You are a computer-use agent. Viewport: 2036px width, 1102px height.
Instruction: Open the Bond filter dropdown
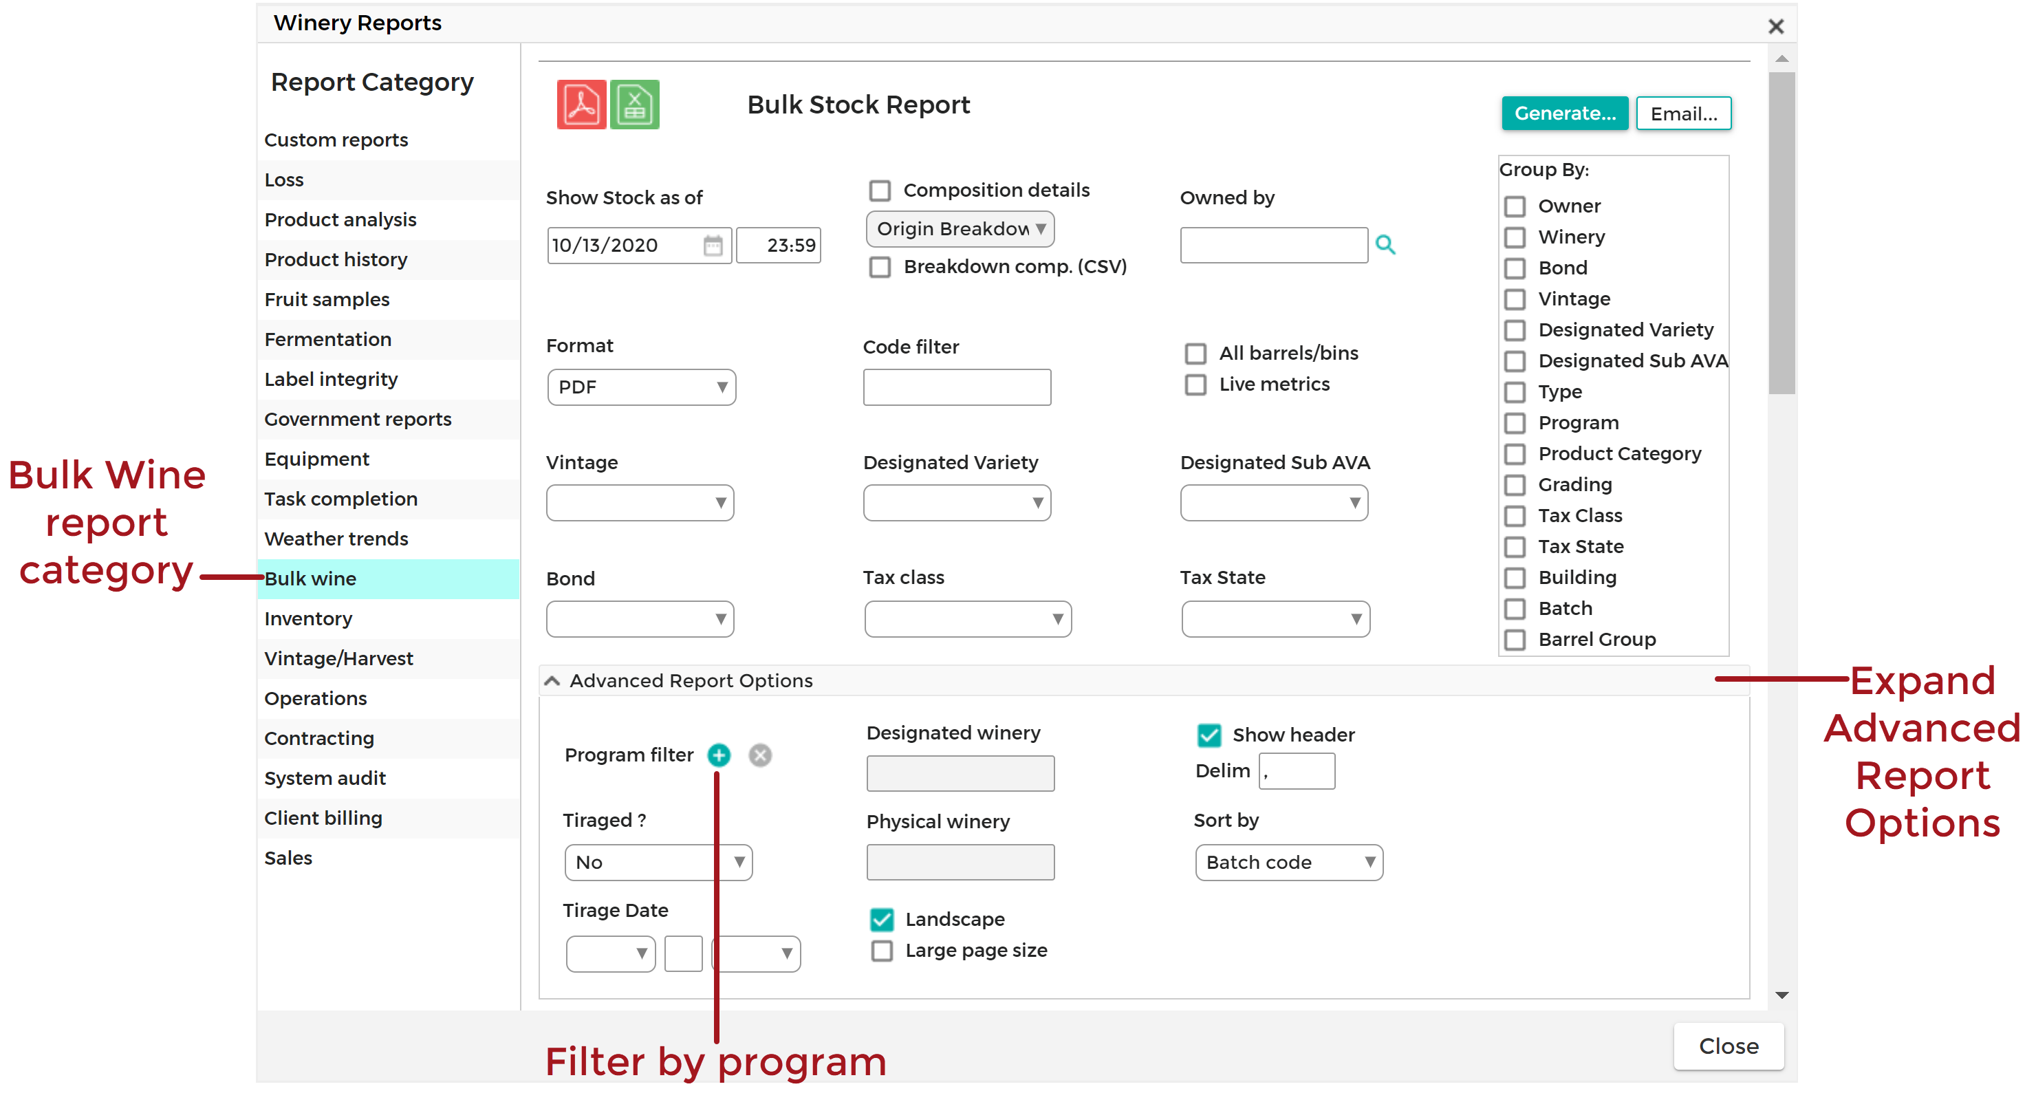[x=640, y=619]
